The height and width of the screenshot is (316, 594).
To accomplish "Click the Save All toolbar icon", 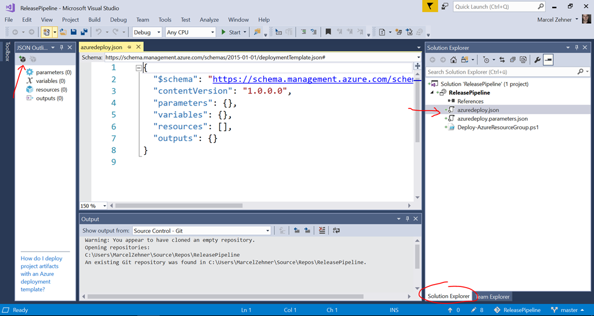I will click(84, 32).
